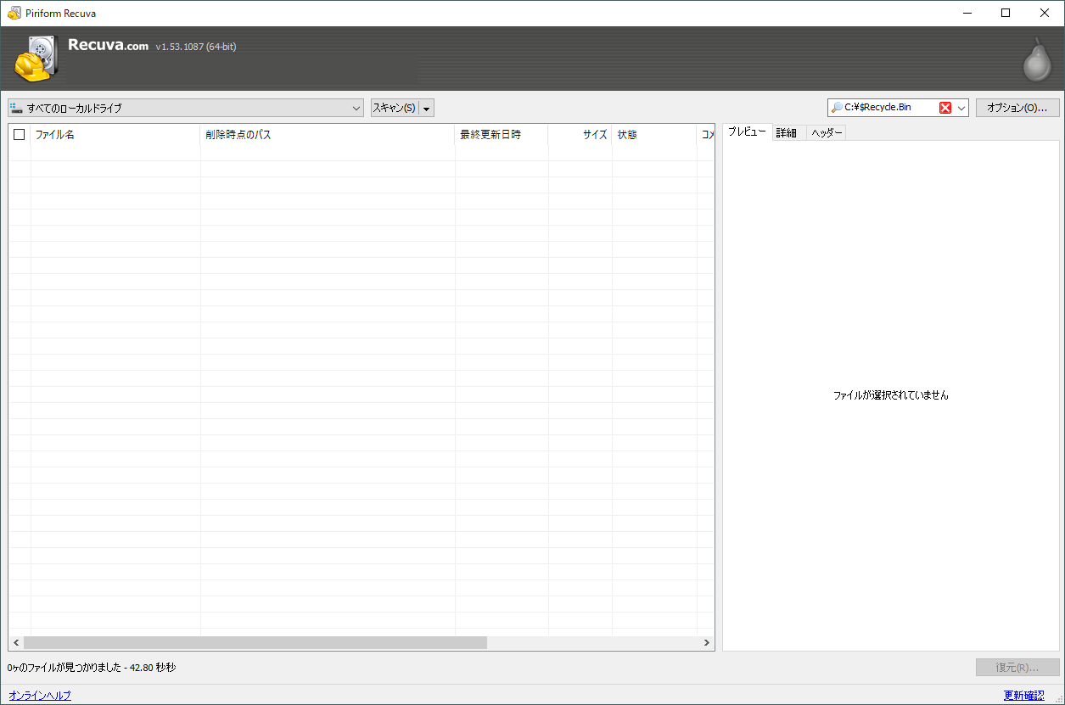Open the オプション(O)... button

1017,108
